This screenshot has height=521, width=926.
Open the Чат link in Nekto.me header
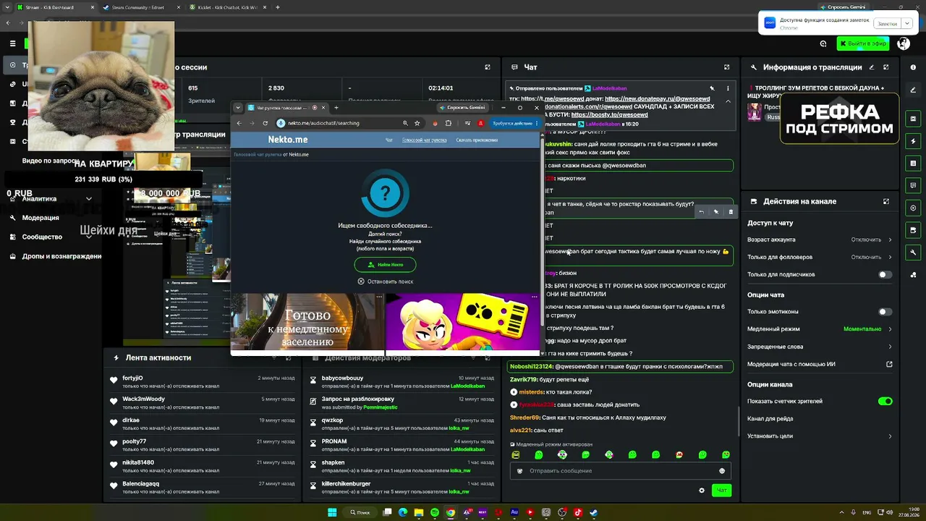click(x=389, y=140)
